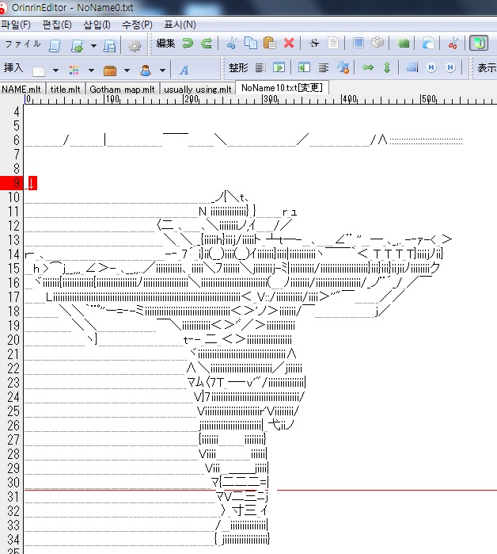497x554 pixels.
Task: Click the green horizontal double-arrow icon
Action: [x=368, y=68]
